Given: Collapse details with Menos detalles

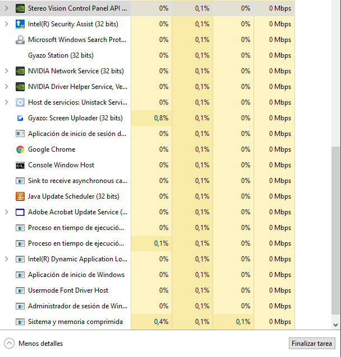Looking at the screenshot, I should [x=34, y=344].
